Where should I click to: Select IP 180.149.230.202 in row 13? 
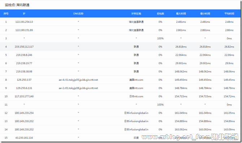(24, 121)
